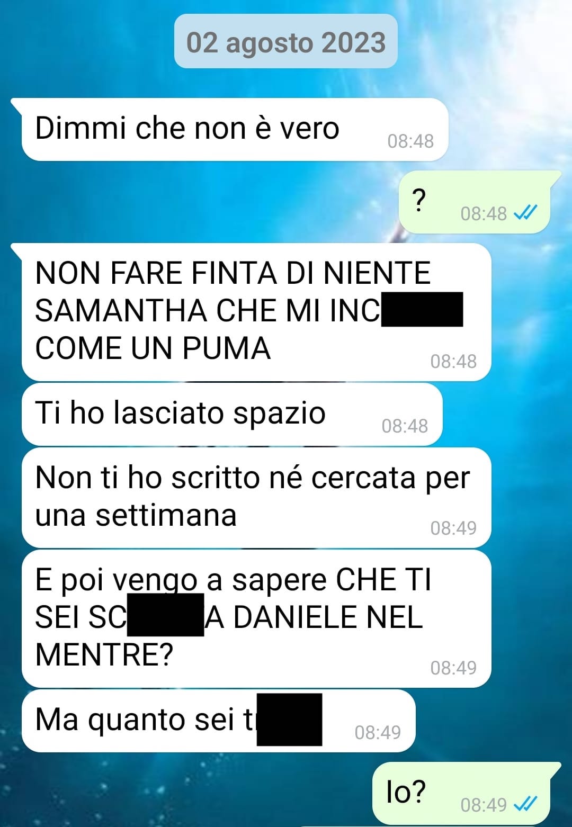572x827 pixels.
Task: Tap the 'Ti ho lasciato spazio' message
Action: (232, 414)
